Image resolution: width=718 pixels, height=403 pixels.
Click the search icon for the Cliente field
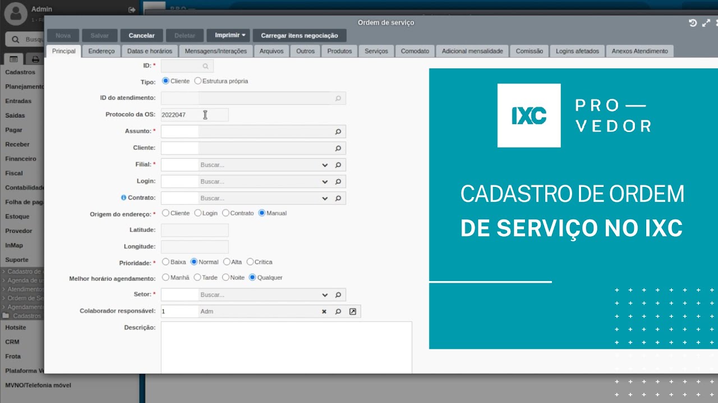[x=338, y=148]
